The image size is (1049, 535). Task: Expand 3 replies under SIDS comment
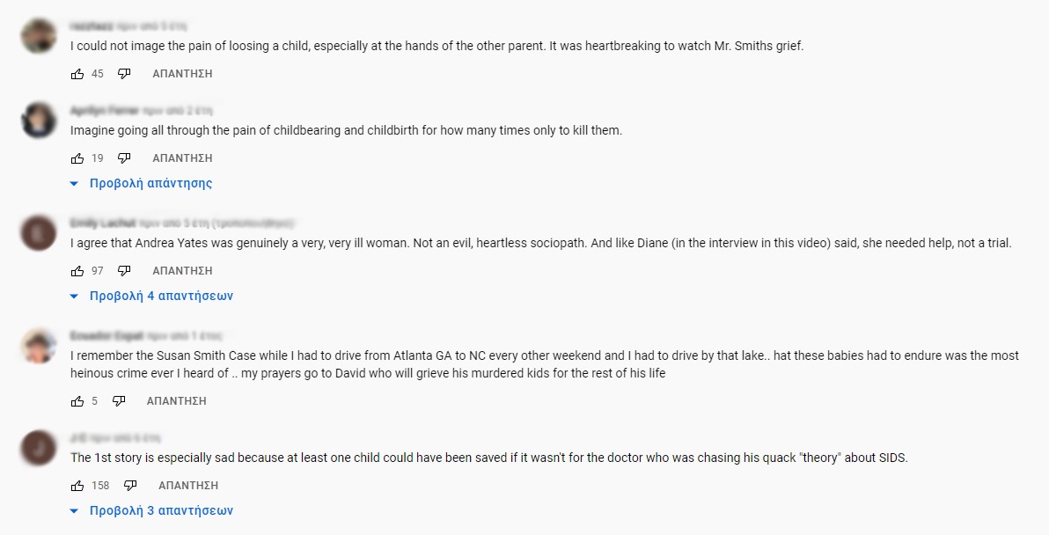(160, 511)
